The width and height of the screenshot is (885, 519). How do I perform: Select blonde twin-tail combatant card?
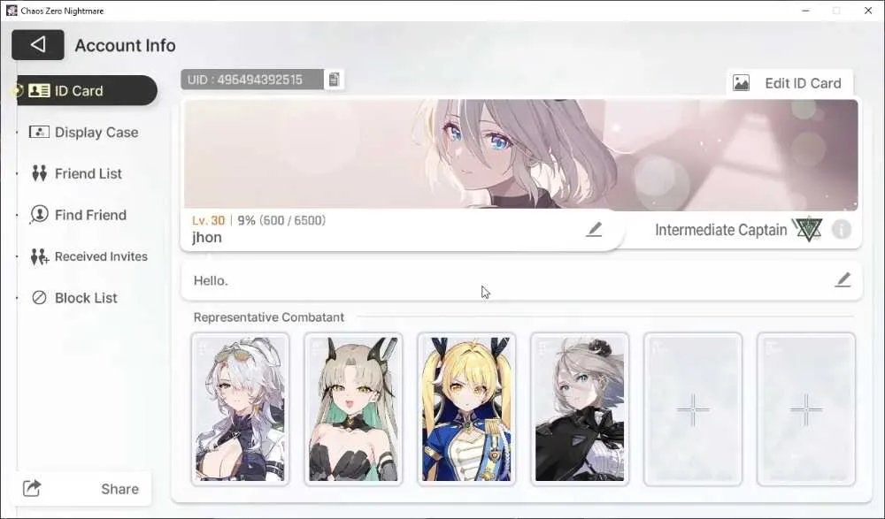pos(466,409)
